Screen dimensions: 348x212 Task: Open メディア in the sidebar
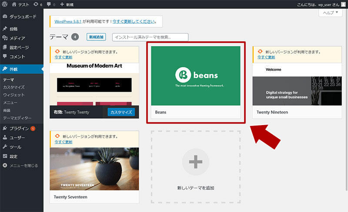click(22, 38)
